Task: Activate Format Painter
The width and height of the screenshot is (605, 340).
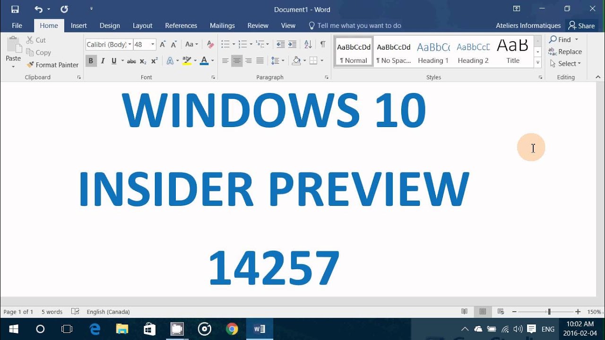Action: click(x=52, y=65)
